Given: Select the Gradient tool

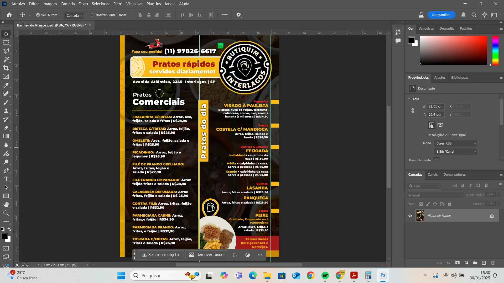Looking at the screenshot, I should pos(6,136).
